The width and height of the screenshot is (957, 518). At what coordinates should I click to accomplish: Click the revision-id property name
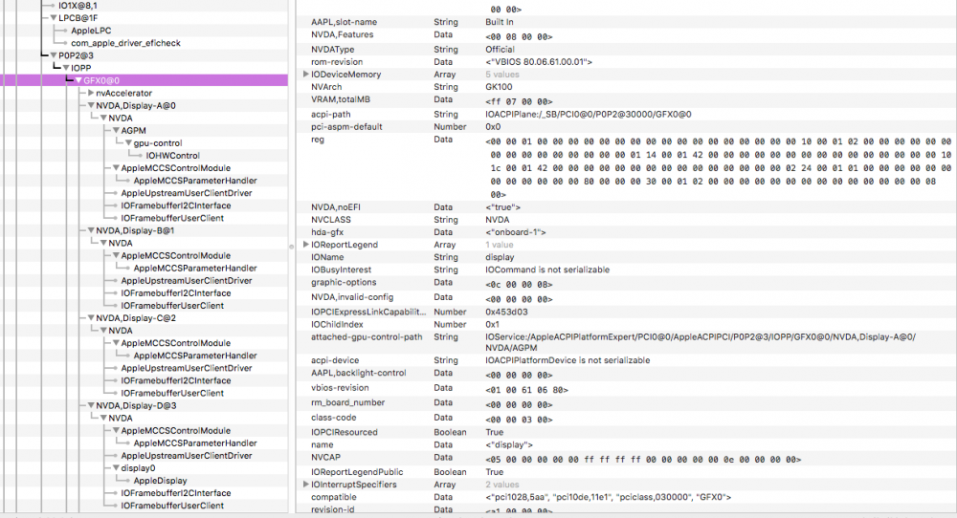point(333,509)
